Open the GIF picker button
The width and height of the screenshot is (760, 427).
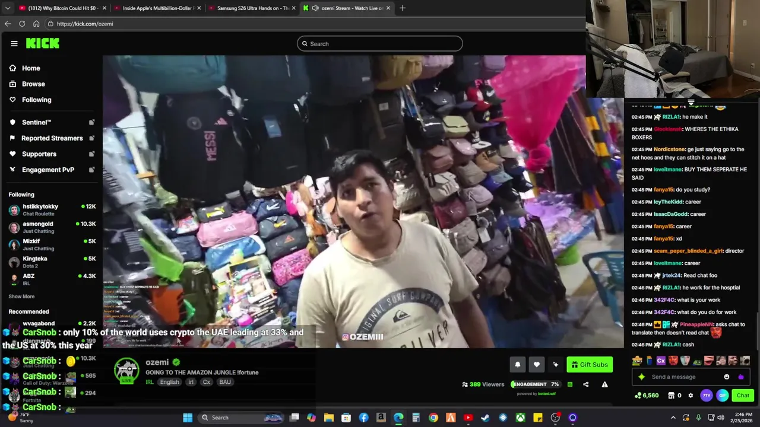[722, 396]
